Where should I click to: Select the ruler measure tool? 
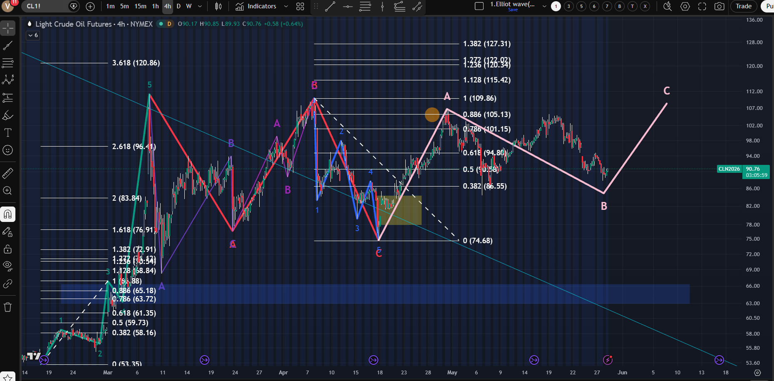8,173
